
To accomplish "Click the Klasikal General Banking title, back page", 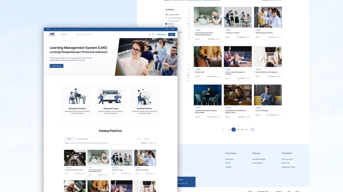I will point(264,33).
